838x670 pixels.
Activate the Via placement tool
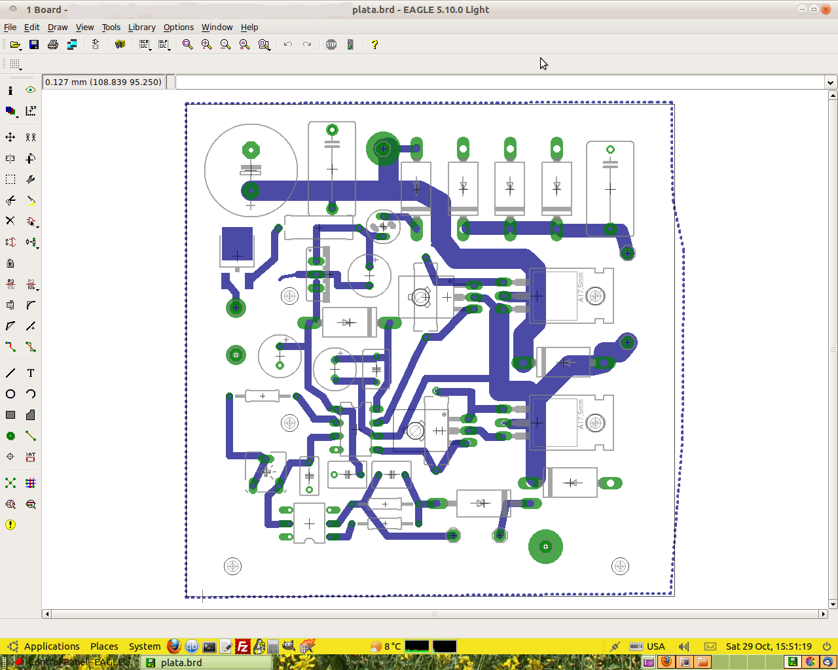pos(10,436)
